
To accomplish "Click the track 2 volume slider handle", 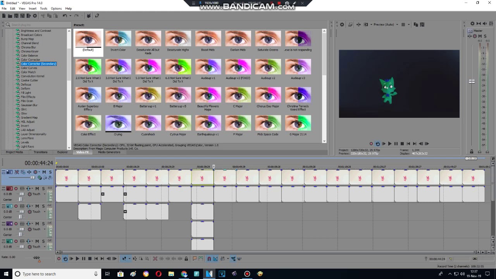I will (x=22, y=194).
